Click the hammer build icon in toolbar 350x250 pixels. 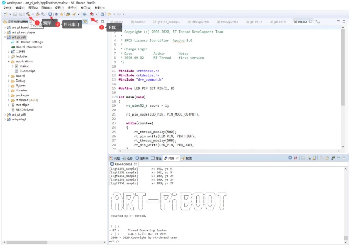[x=28, y=14]
